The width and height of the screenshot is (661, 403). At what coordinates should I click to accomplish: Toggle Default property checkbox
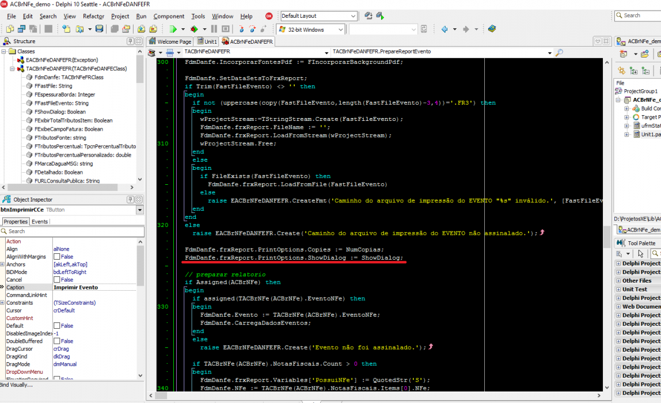56,325
